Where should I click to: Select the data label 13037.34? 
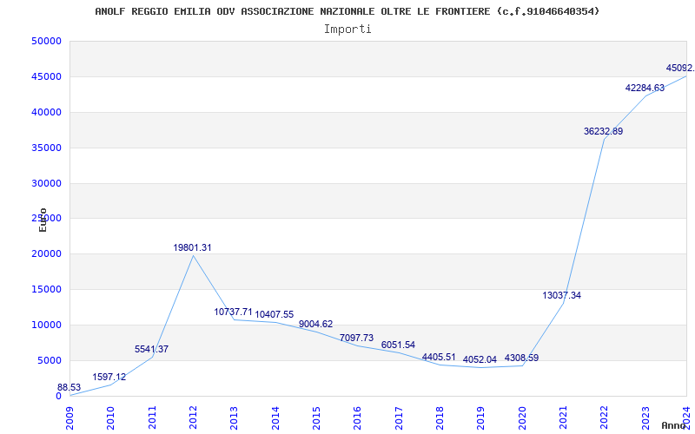tap(561, 296)
